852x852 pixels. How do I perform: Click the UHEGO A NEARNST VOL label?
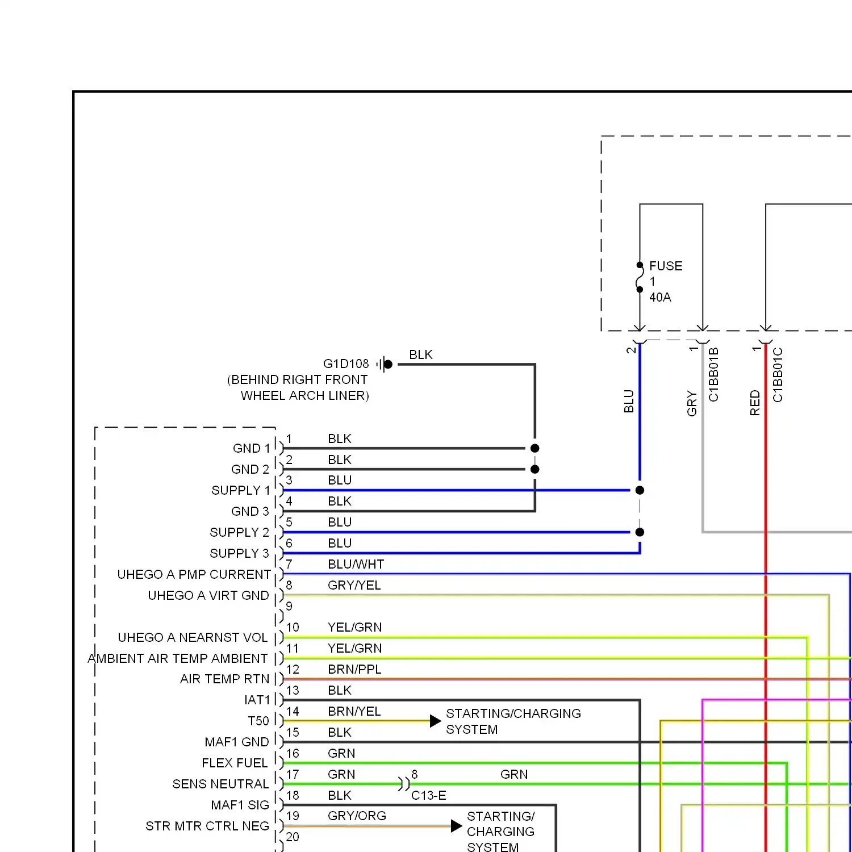(193, 637)
